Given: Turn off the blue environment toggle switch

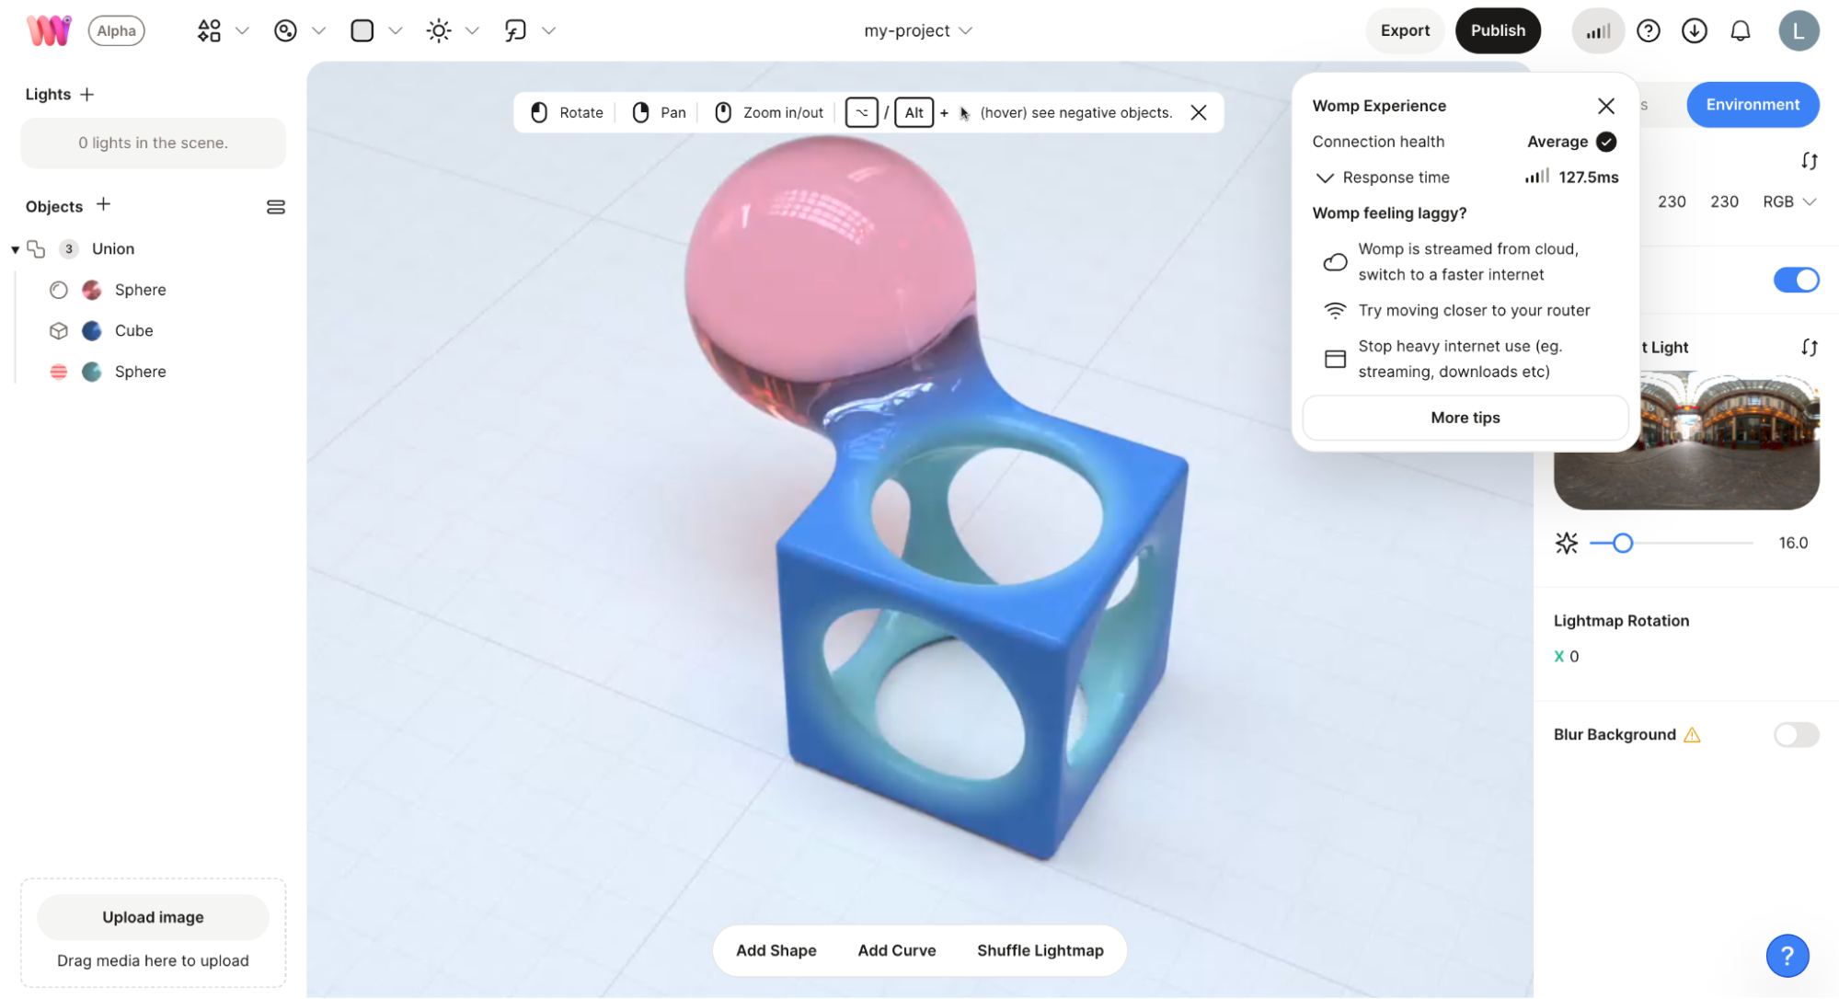Looking at the screenshot, I should point(1796,280).
